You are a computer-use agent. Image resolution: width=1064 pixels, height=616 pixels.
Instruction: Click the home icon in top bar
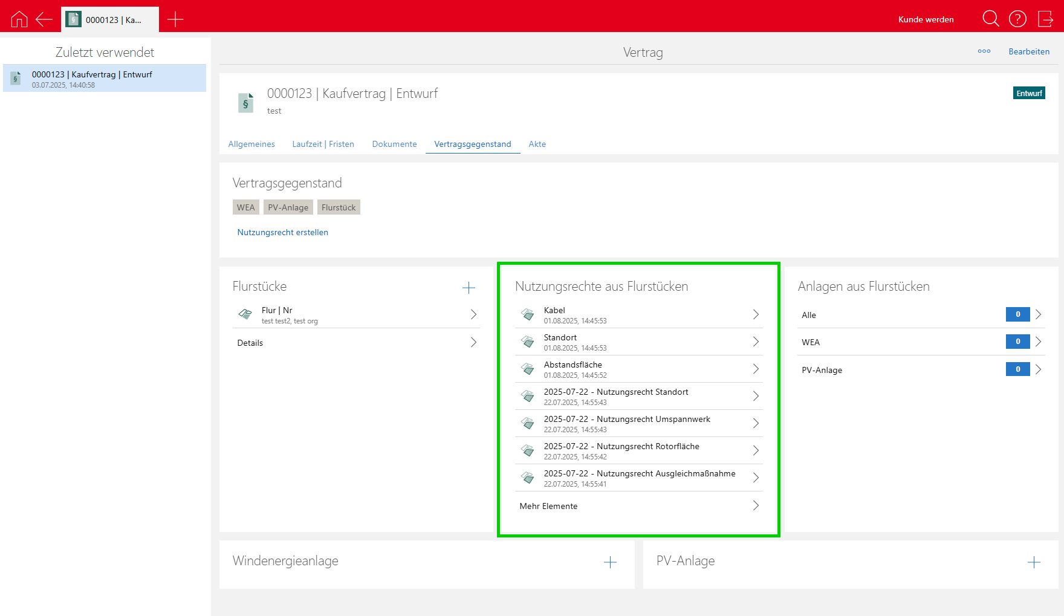(x=19, y=19)
